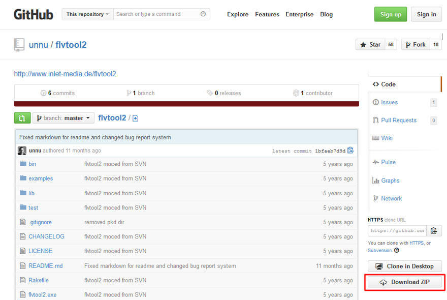This screenshot has height=300, width=447.
Task: Click the examples folder icon
Action: pyautogui.click(x=23, y=178)
